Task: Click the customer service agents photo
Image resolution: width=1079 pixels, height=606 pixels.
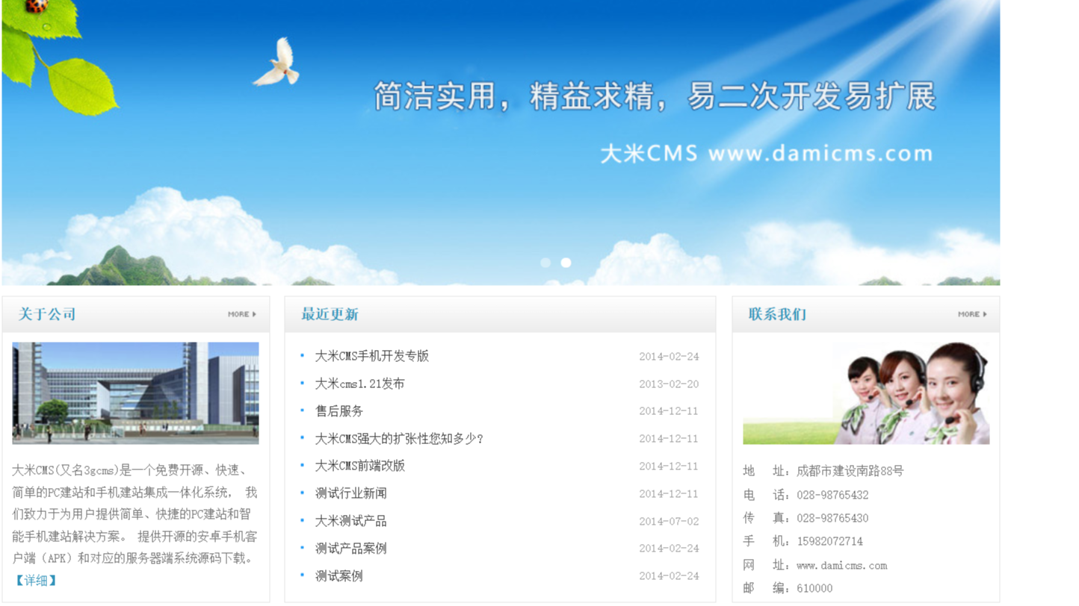Action: tap(866, 393)
